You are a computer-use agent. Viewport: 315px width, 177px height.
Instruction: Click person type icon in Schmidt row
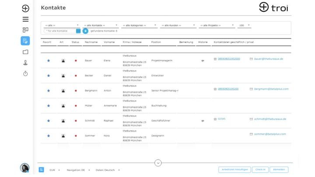click(63, 121)
